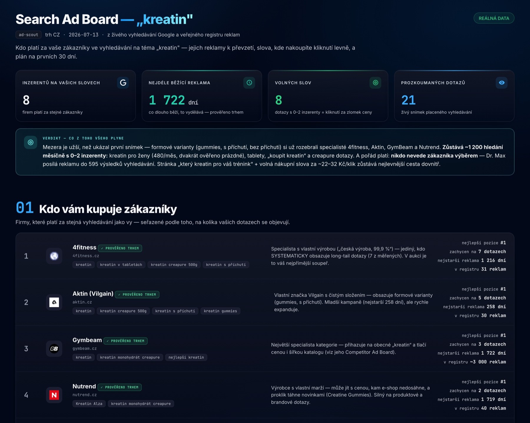Image resolution: width=530 pixels, height=423 pixels.
Task: Click 'v registru 31 reklam' text
Action: point(480,269)
